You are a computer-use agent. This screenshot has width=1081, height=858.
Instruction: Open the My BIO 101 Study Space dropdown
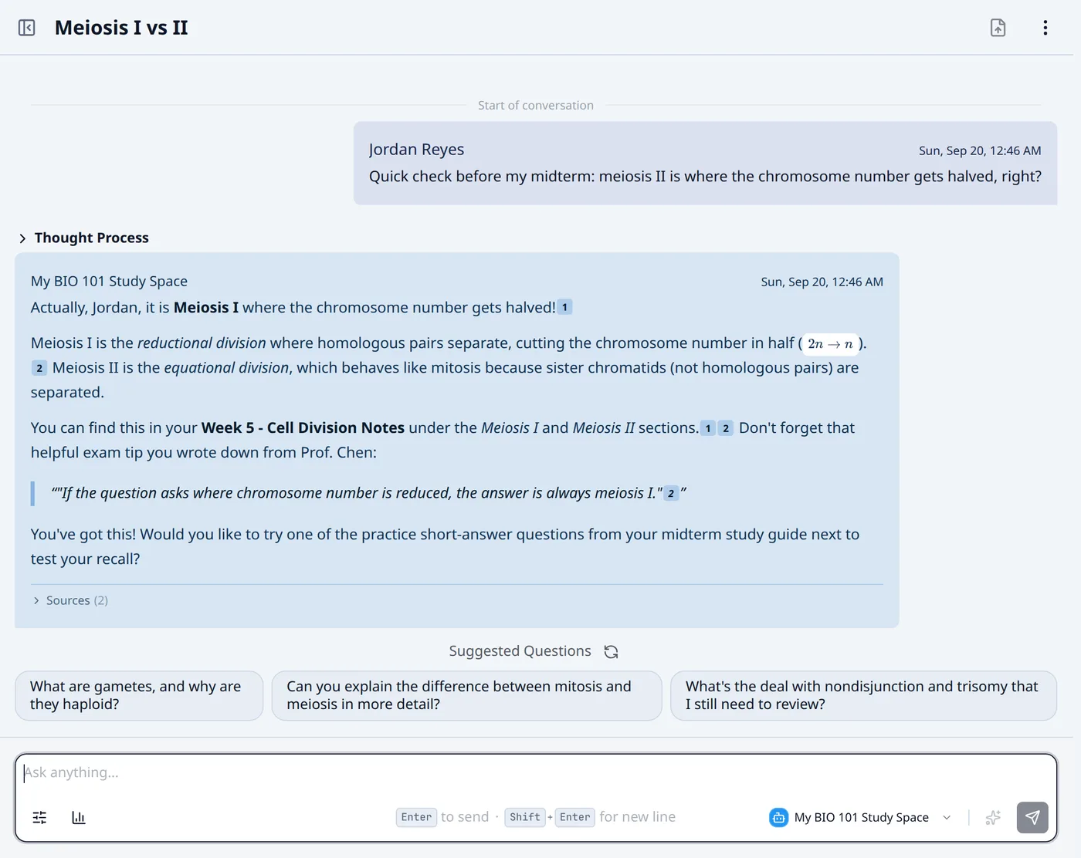click(x=861, y=817)
